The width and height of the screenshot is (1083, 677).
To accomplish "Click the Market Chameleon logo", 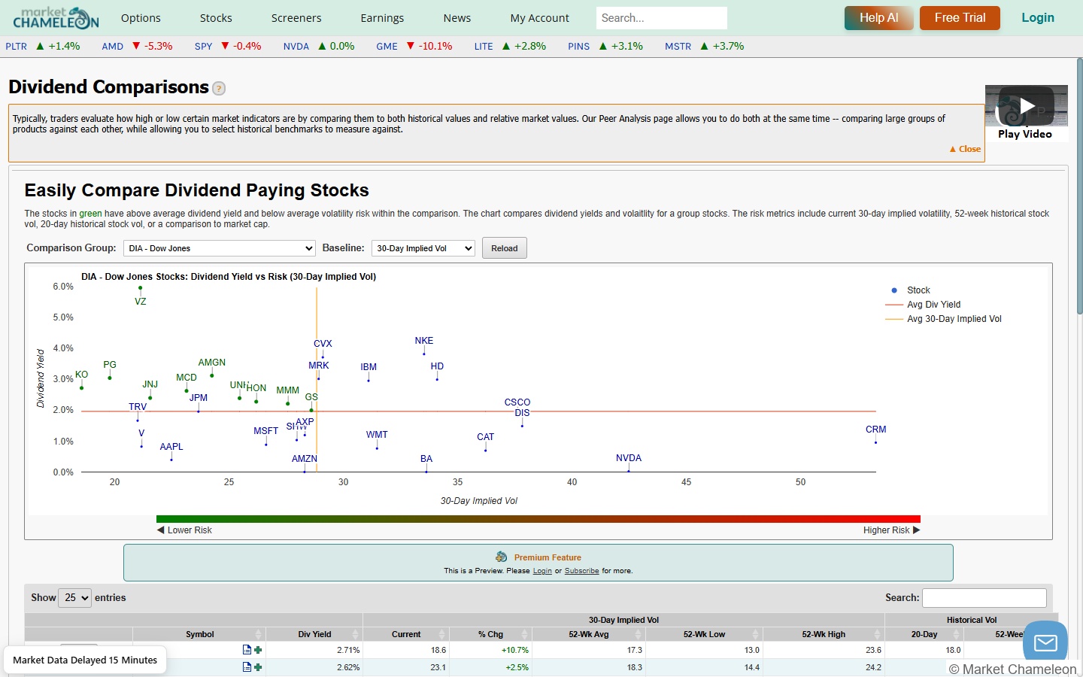I will click(x=56, y=17).
